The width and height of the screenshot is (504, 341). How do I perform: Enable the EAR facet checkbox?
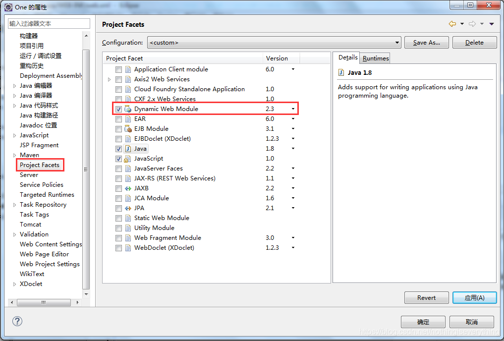click(x=118, y=119)
